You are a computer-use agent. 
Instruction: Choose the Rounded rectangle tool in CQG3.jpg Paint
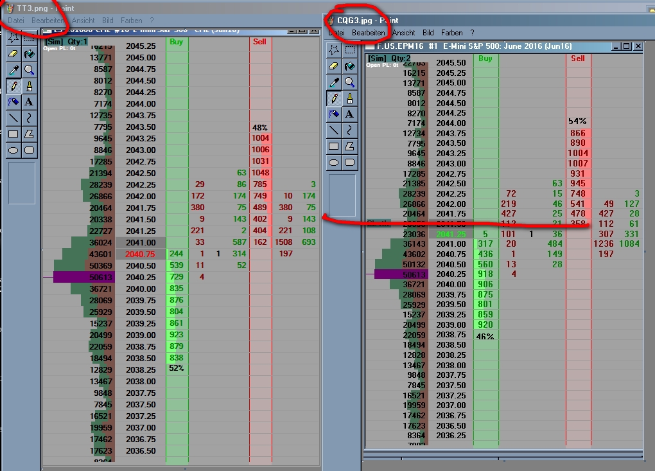[349, 162]
